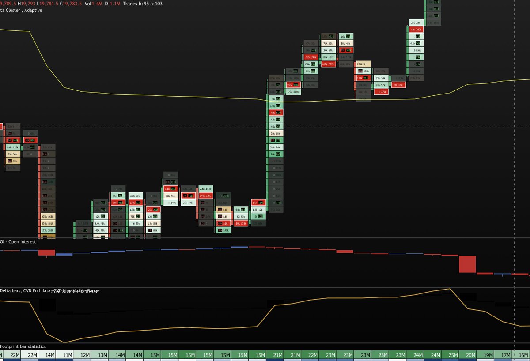530x361 pixels.
Task: Select the OI - Open Interest panel title
Action: pos(18,241)
